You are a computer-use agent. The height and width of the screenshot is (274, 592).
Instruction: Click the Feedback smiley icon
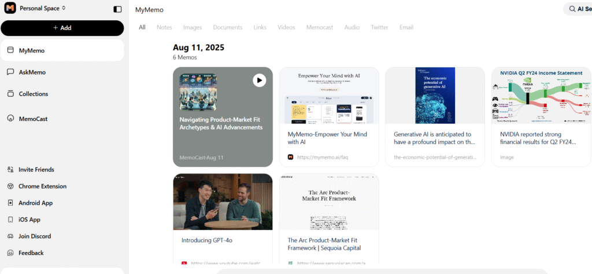tap(10, 253)
